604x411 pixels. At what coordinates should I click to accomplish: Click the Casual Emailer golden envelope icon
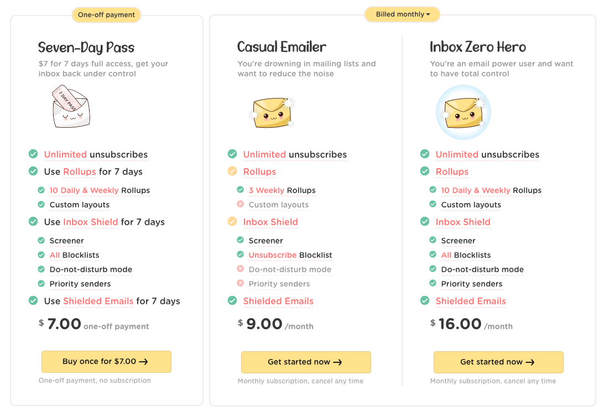coord(271,112)
